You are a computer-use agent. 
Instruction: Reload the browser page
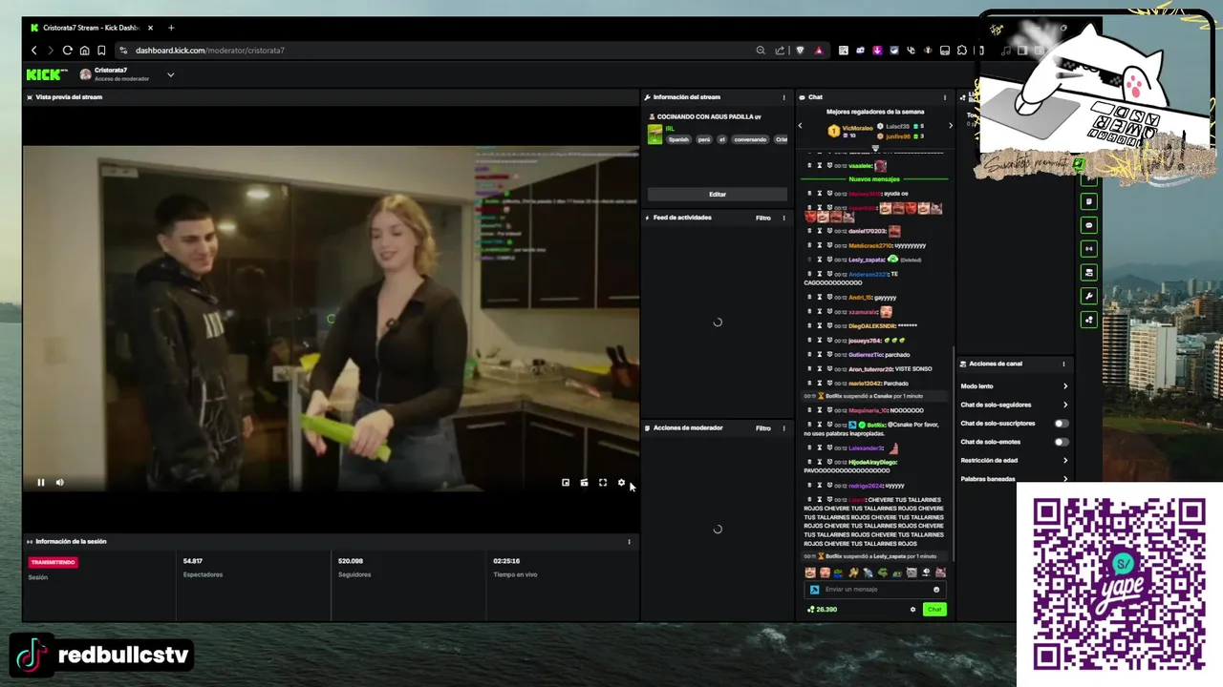click(67, 51)
